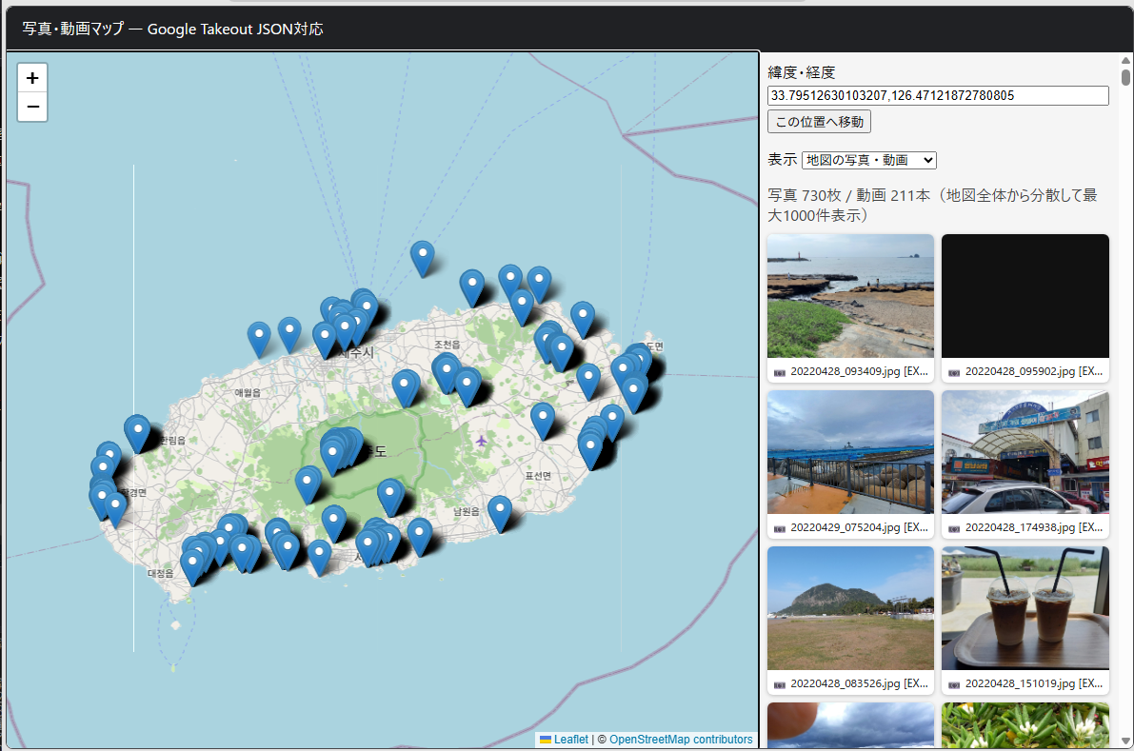Click the scrollbar up arrow in sidebar
The image size is (1134, 751).
[x=1125, y=61]
